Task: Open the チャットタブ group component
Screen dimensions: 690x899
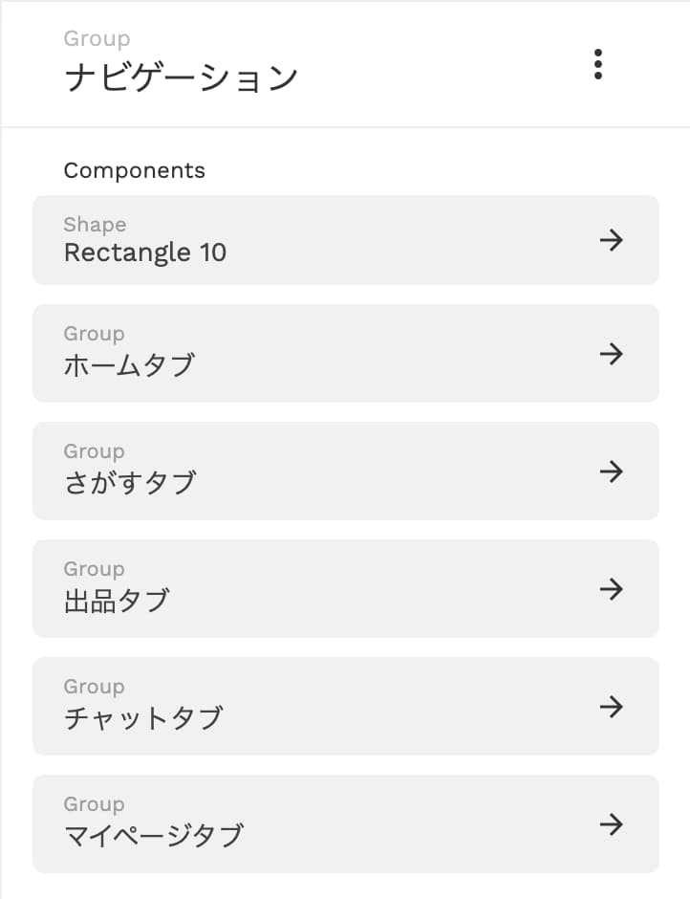Action: (346, 706)
